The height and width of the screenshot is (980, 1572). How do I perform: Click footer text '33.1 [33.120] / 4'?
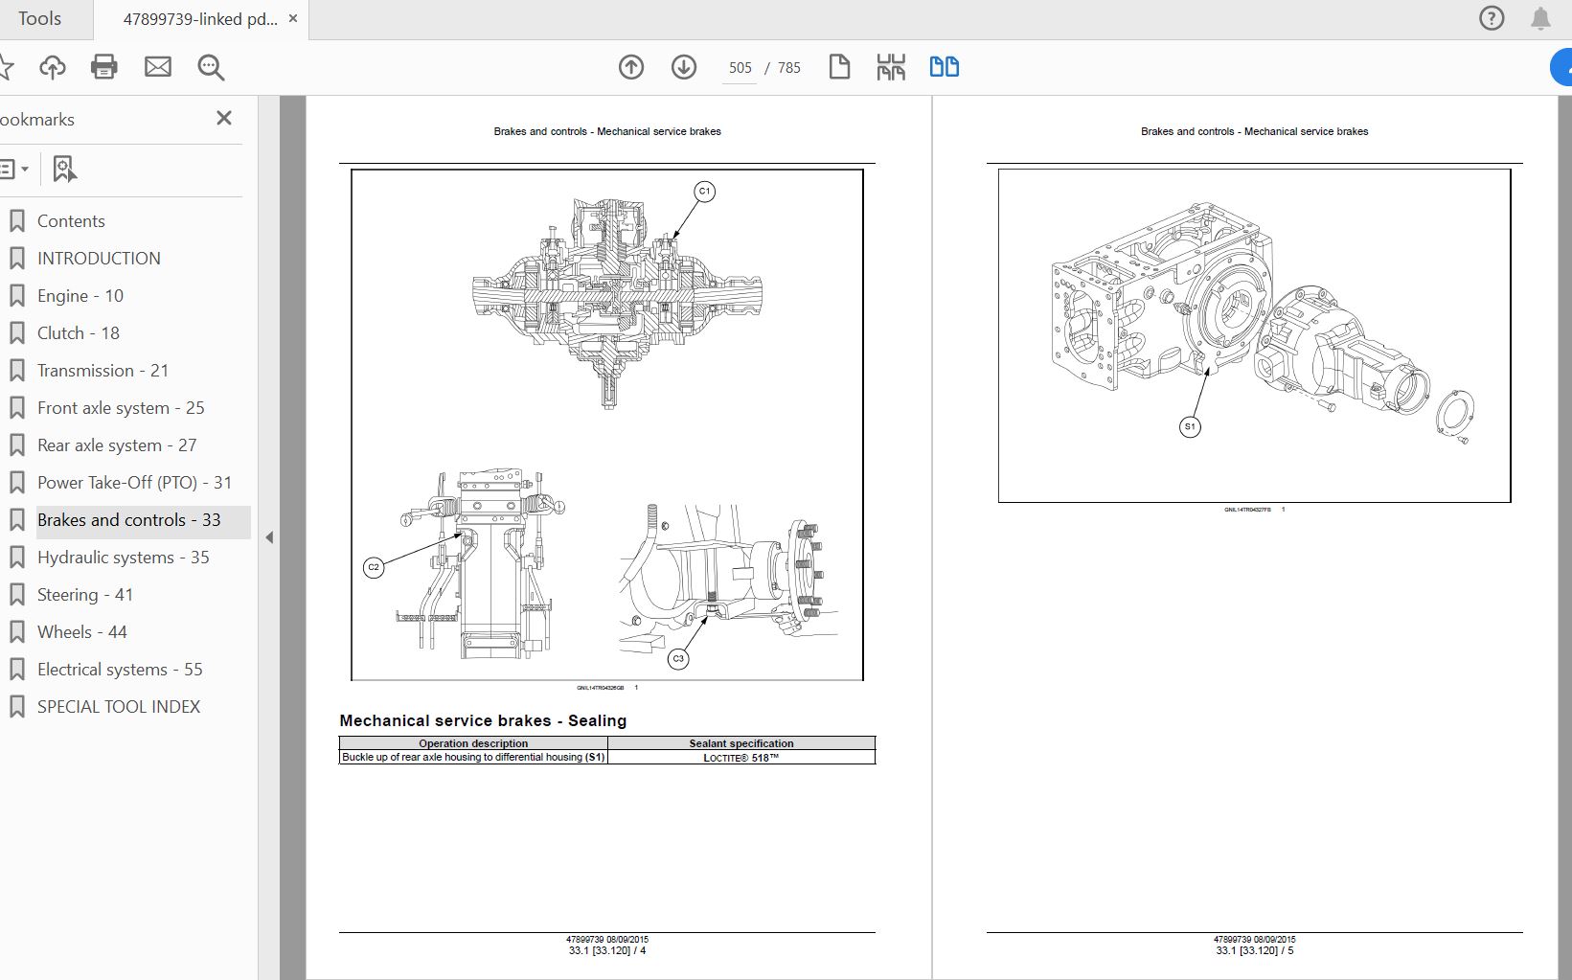(x=607, y=950)
